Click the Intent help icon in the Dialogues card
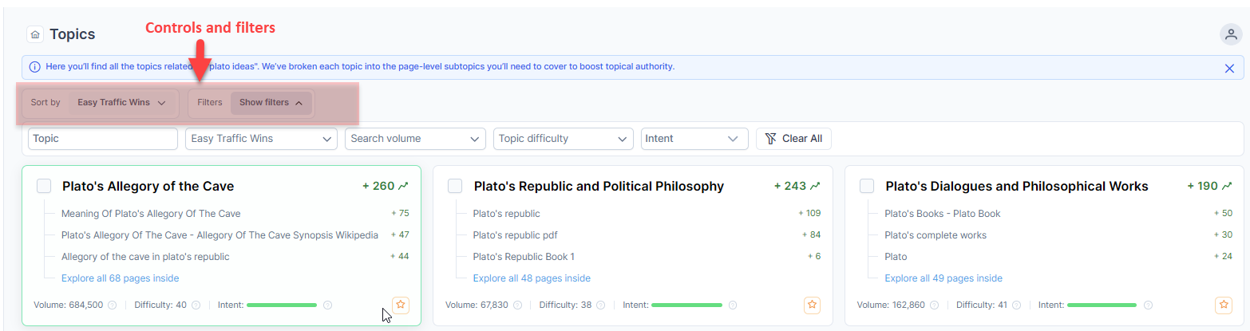 (x=1148, y=305)
